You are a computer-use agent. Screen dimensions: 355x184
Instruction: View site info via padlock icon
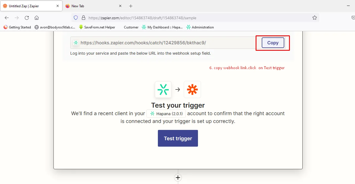[83, 18]
